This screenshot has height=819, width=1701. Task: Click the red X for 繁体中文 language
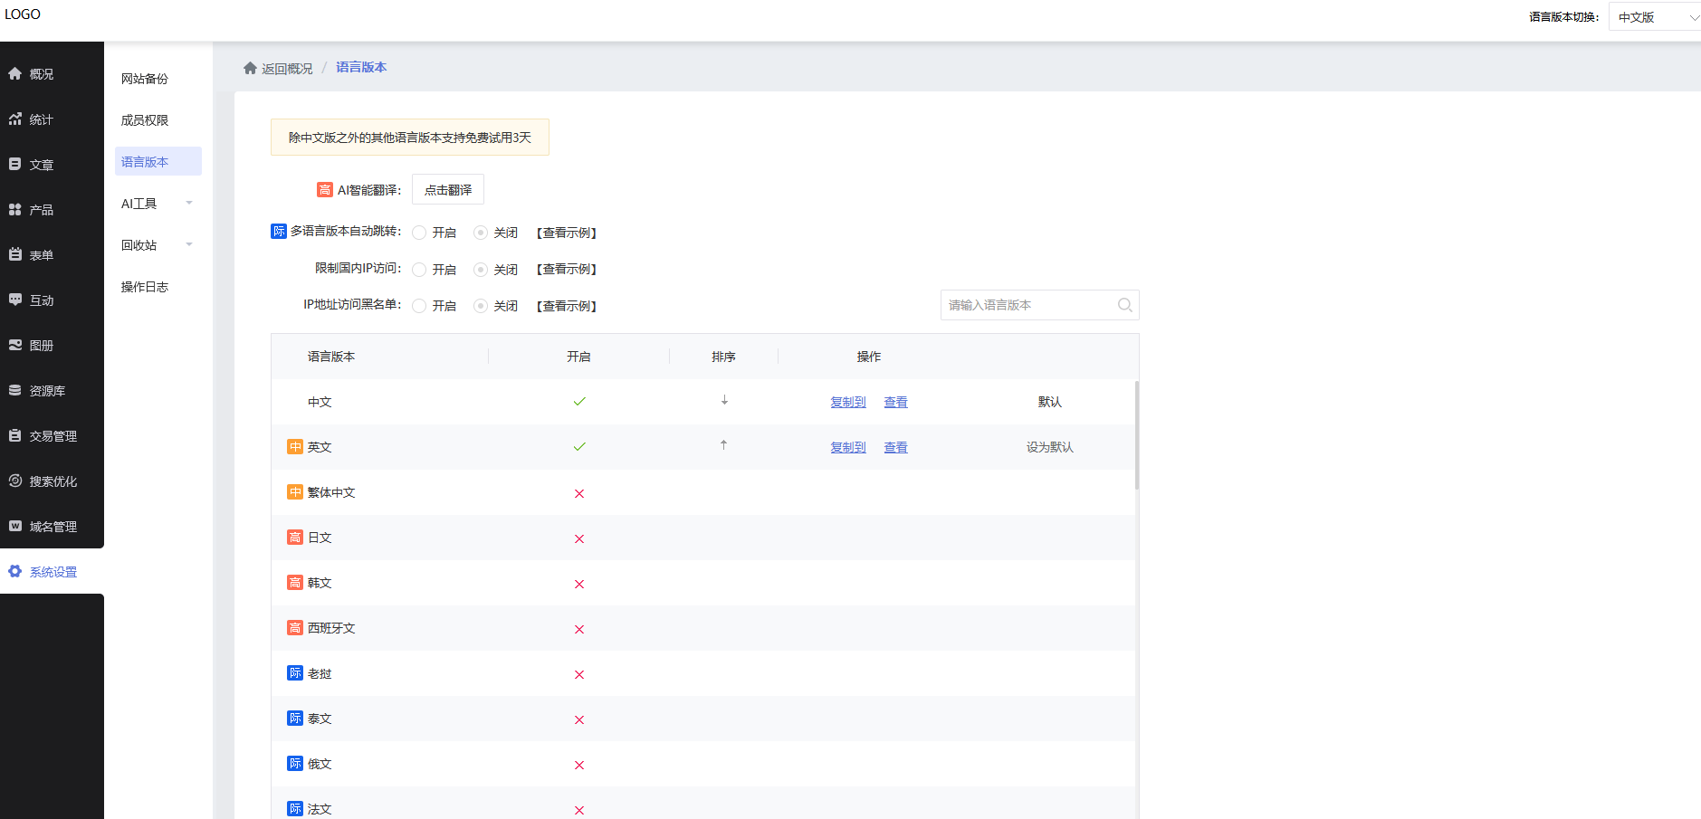[x=579, y=493]
